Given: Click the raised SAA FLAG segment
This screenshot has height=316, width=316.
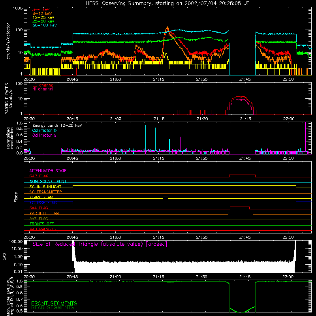Looking at the screenshot, I should (x=240, y=207).
